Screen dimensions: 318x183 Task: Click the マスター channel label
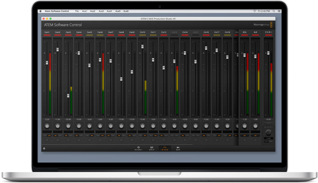(x=269, y=32)
